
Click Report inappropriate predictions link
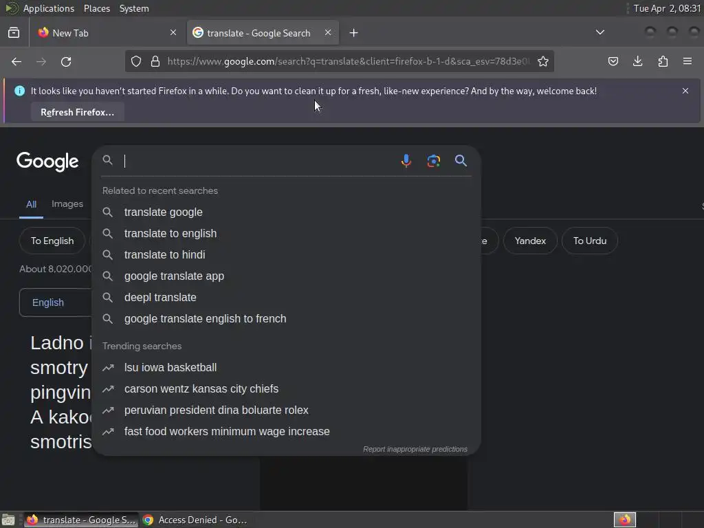[x=415, y=450]
